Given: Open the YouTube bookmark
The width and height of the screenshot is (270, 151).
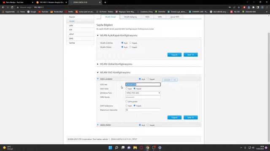Looking at the screenshot, I should 43,12.
